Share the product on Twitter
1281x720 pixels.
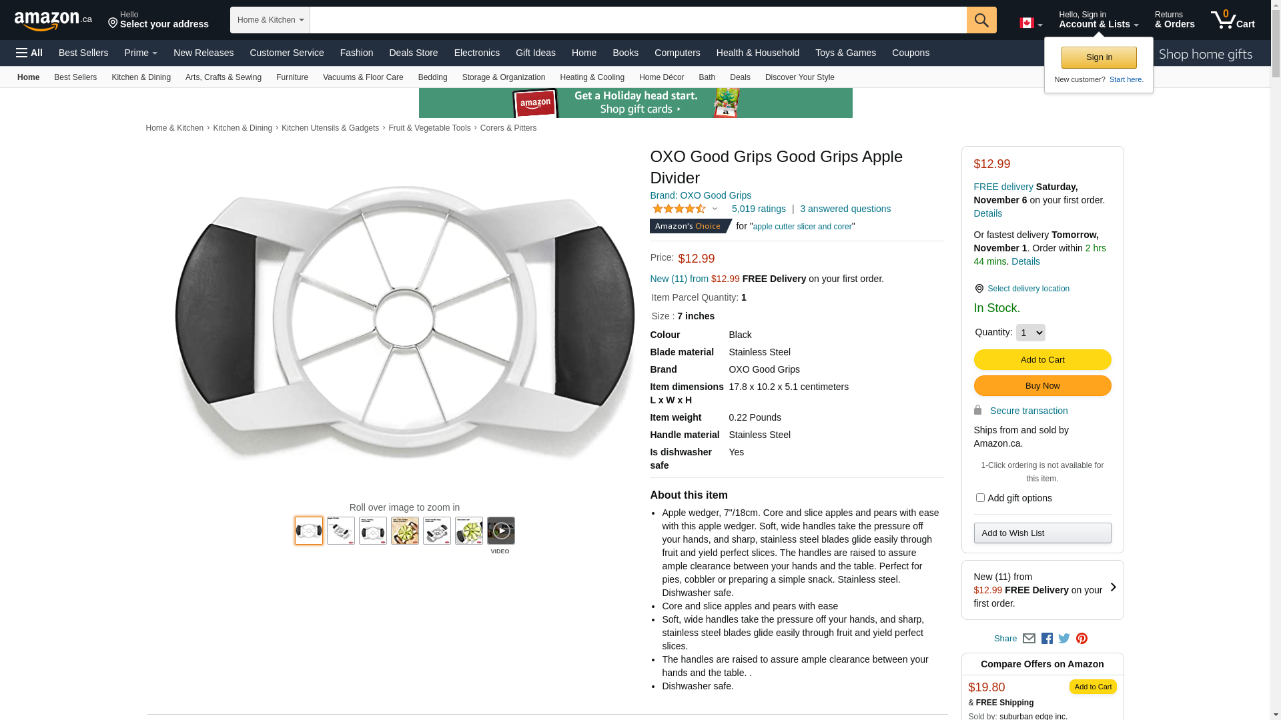click(x=1064, y=639)
